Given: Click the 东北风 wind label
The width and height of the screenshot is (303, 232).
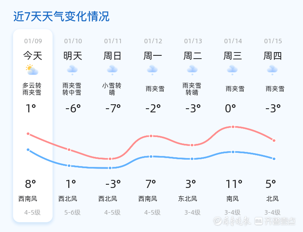Looking at the screenshot, I should 187,199.
